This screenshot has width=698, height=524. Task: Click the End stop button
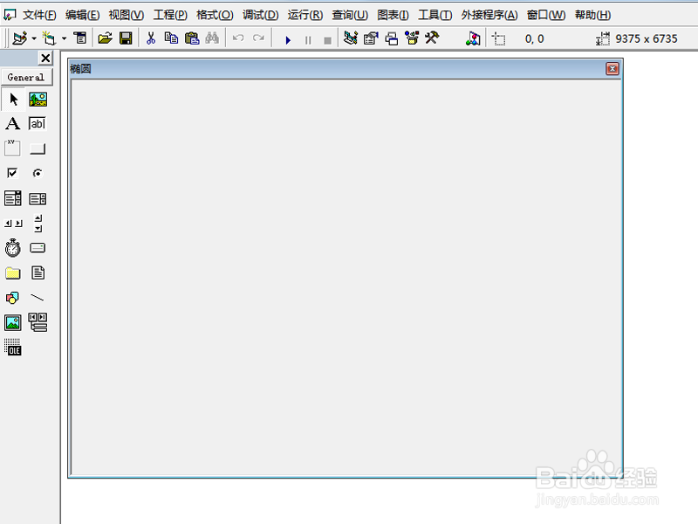click(328, 40)
